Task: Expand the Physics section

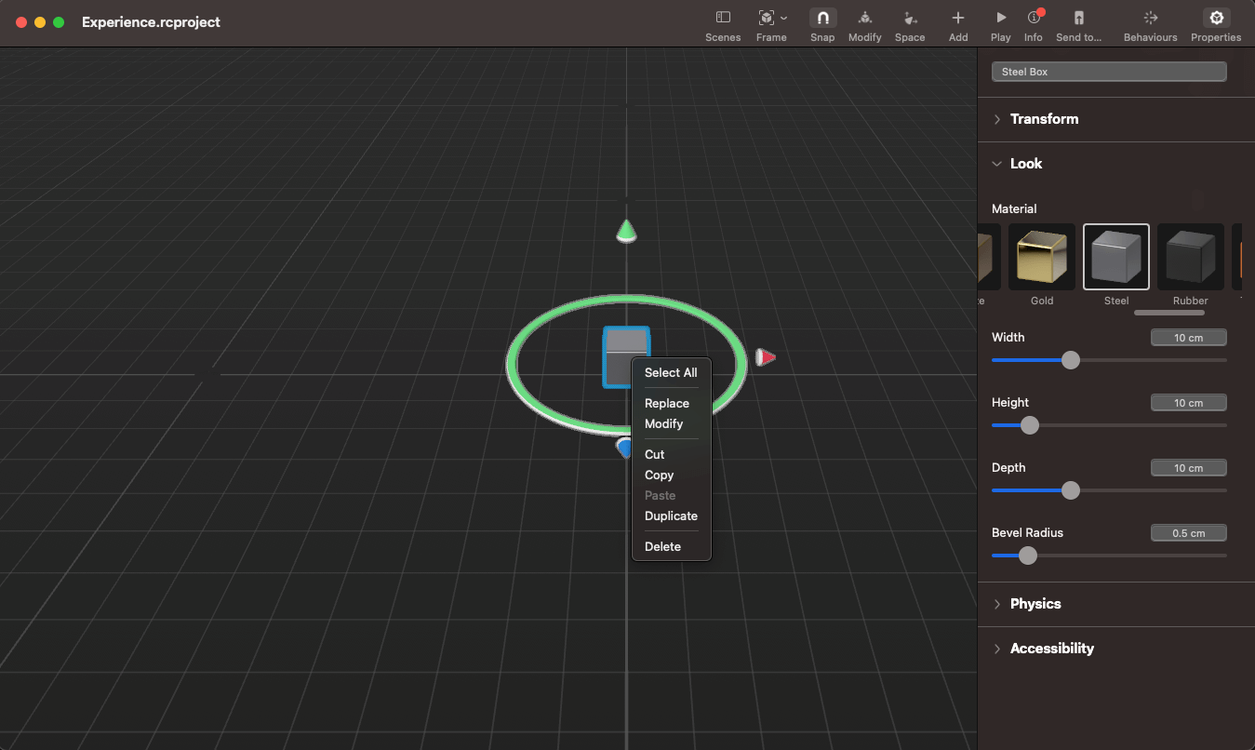Action: (997, 604)
